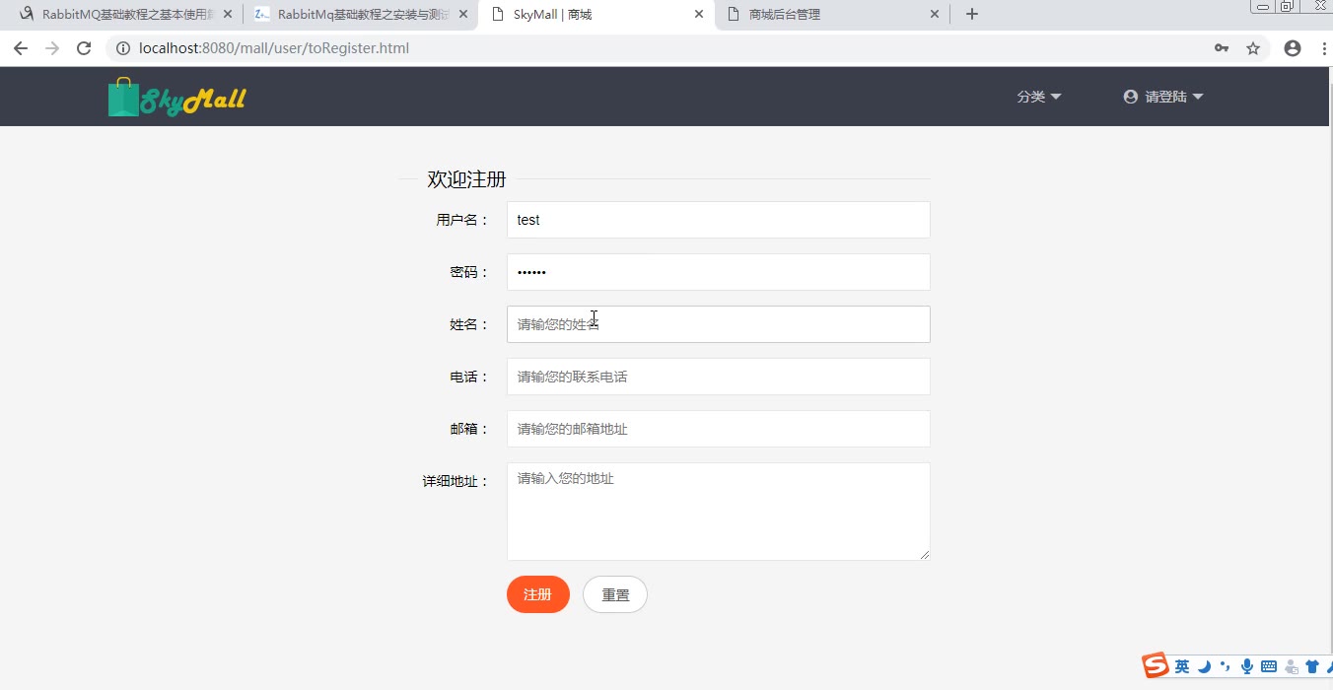
Task: Switch to RabbitMq基础教程之安装与测试 tab
Action: pos(361,14)
